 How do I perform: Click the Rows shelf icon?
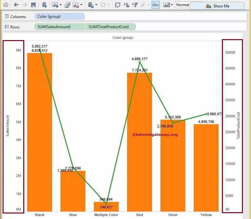click(x=7, y=27)
